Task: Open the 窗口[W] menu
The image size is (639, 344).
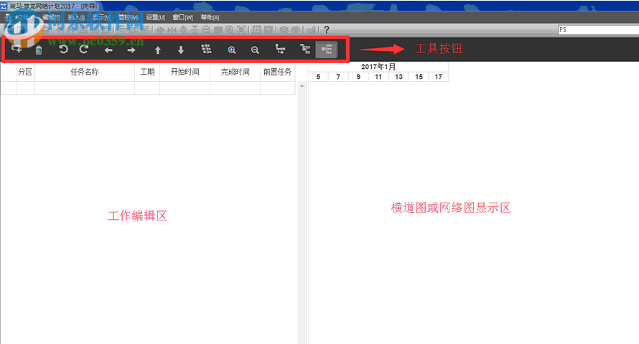Action: 182,17
